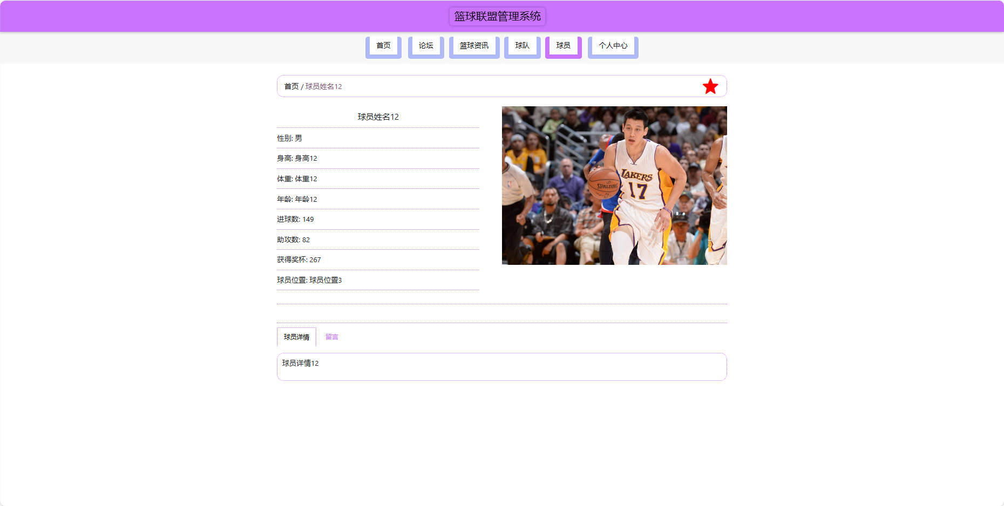Click the 性别: 男 row
The width and height of the screenshot is (1004, 506).
tap(378, 138)
